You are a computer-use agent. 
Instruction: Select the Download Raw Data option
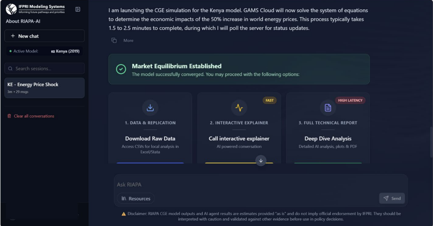[150, 138]
